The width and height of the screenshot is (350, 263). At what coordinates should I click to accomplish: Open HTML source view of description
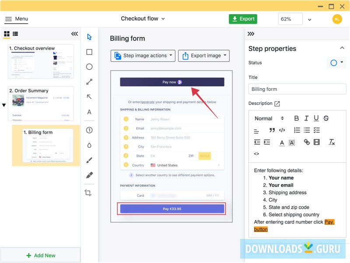[256, 154]
